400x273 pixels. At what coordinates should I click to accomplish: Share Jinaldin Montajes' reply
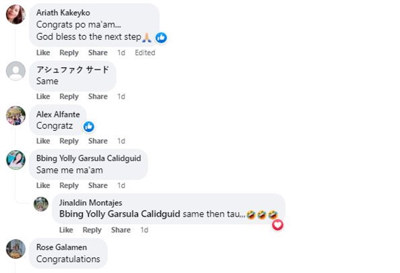pos(121,230)
